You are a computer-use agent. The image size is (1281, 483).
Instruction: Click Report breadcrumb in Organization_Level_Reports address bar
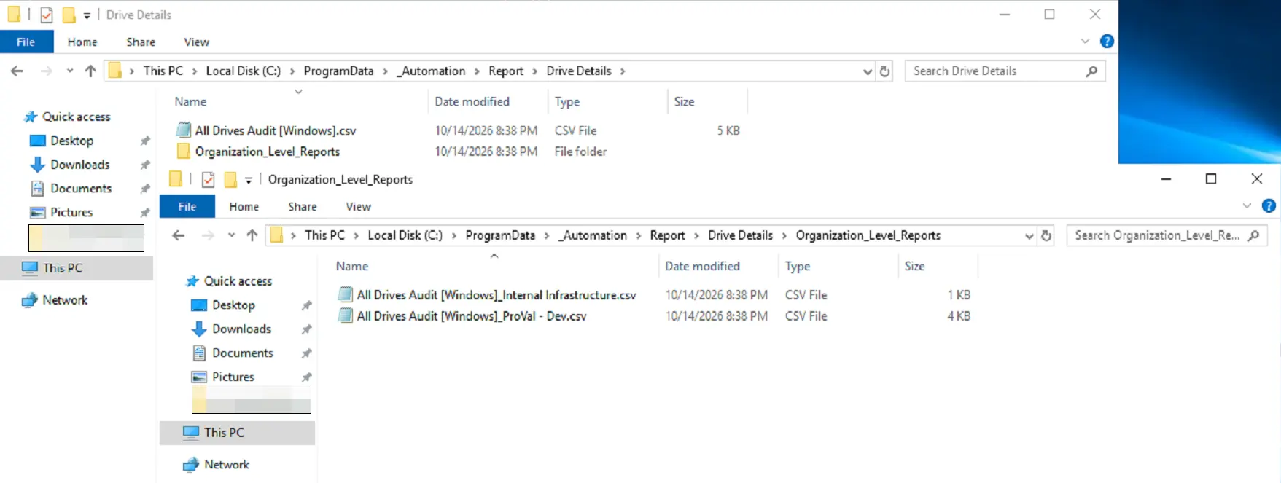(667, 235)
